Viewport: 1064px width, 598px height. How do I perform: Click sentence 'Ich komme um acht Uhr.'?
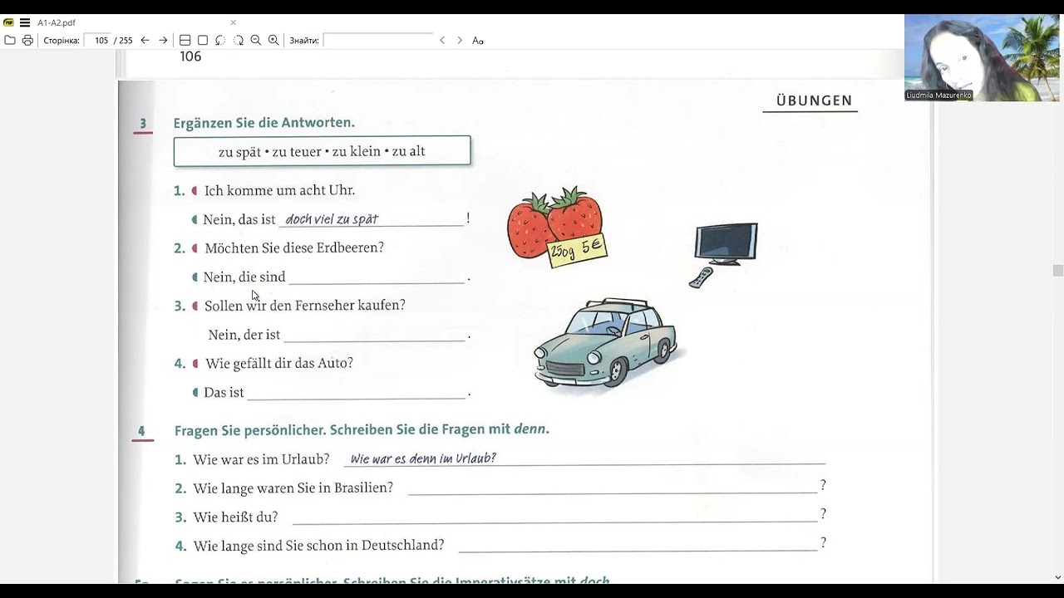point(279,190)
